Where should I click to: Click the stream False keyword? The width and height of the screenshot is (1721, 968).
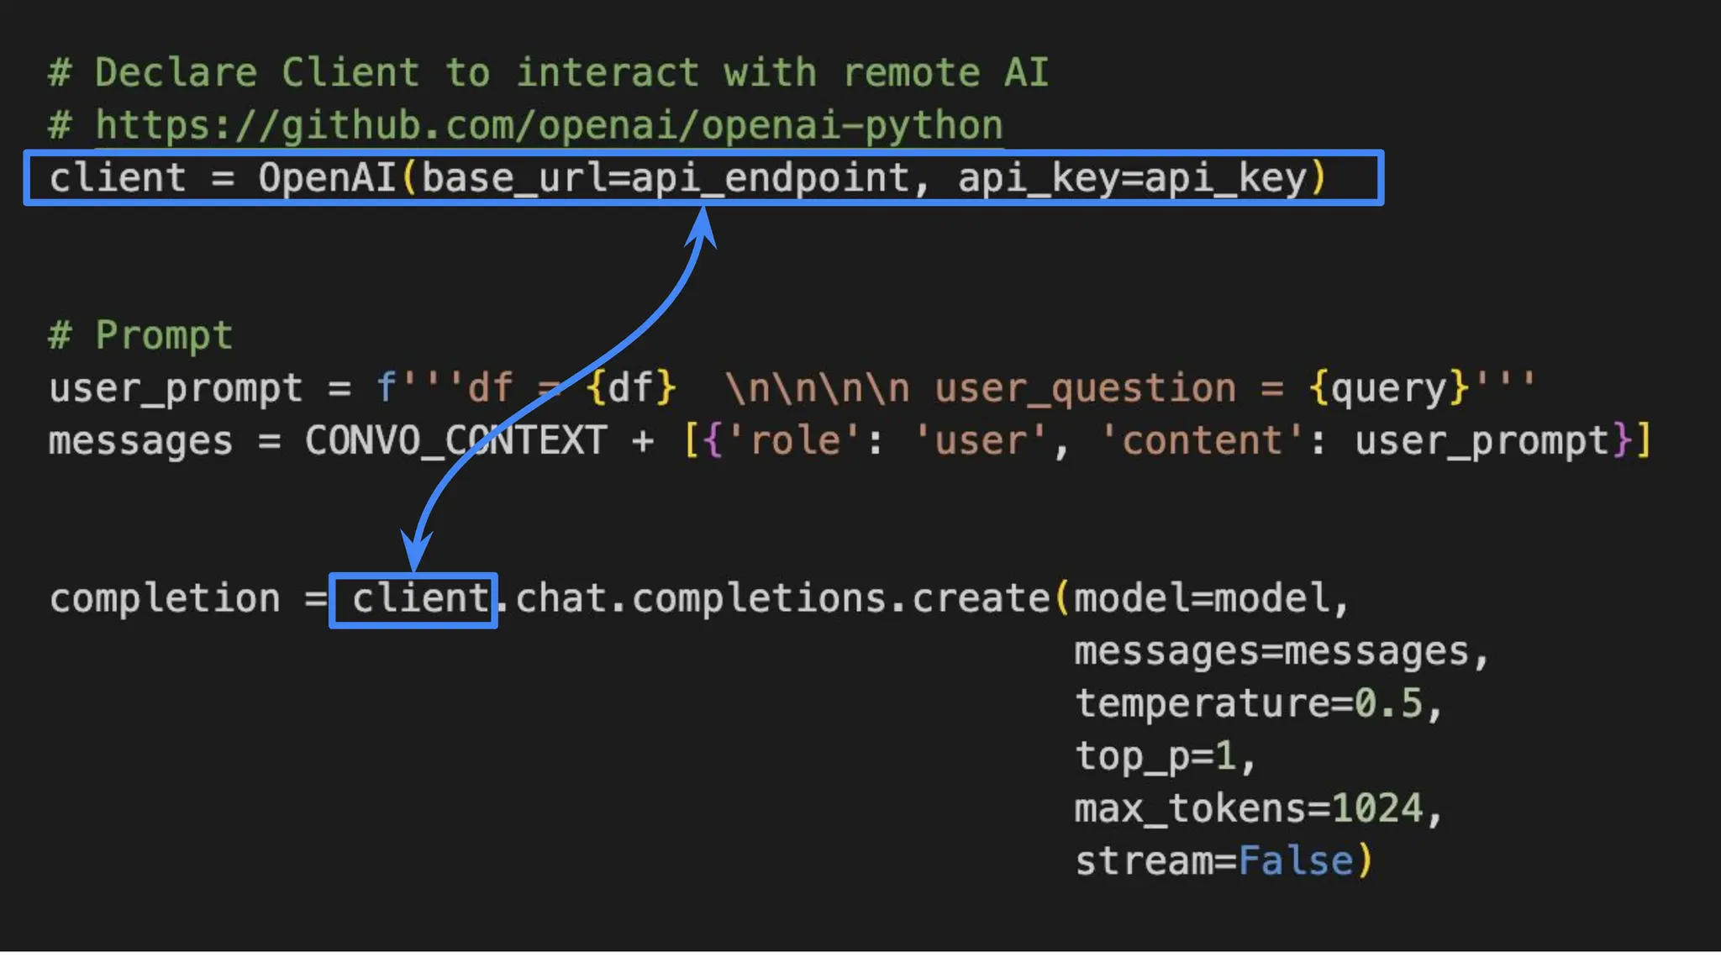click(1295, 861)
